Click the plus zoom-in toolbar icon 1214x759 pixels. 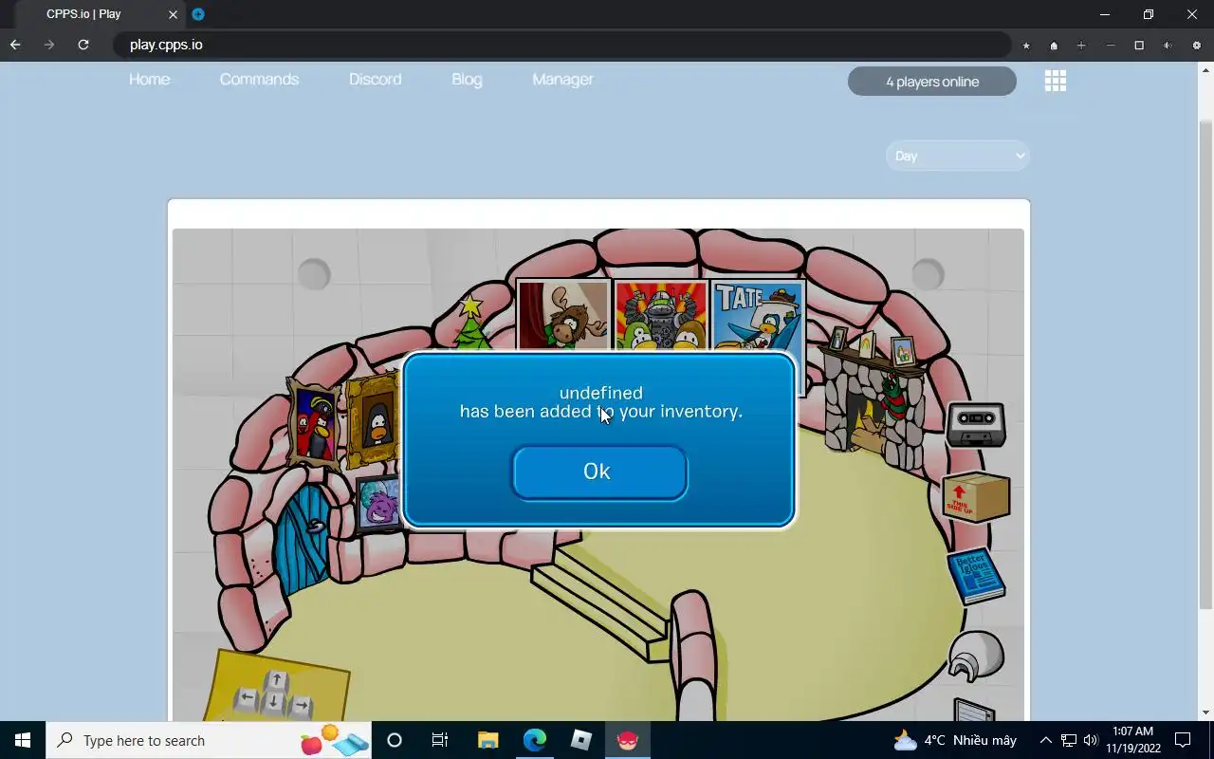(x=1081, y=46)
